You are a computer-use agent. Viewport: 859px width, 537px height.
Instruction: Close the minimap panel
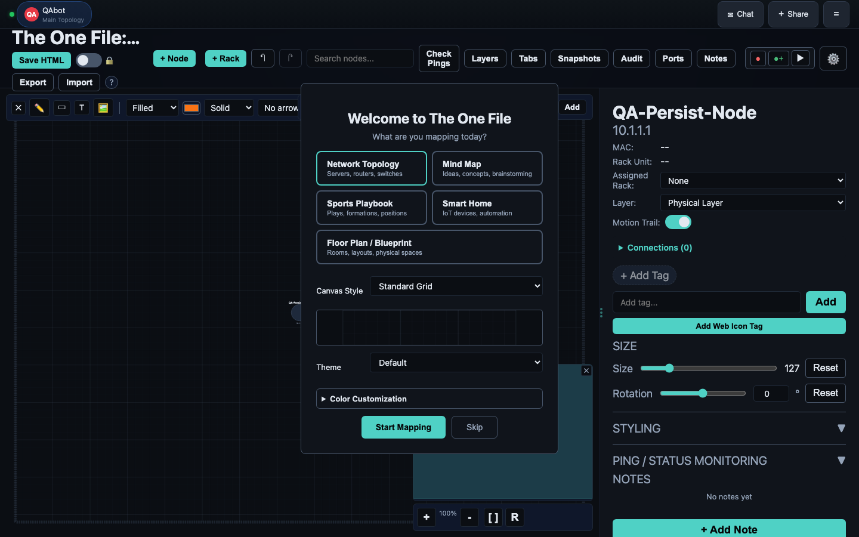pos(586,371)
